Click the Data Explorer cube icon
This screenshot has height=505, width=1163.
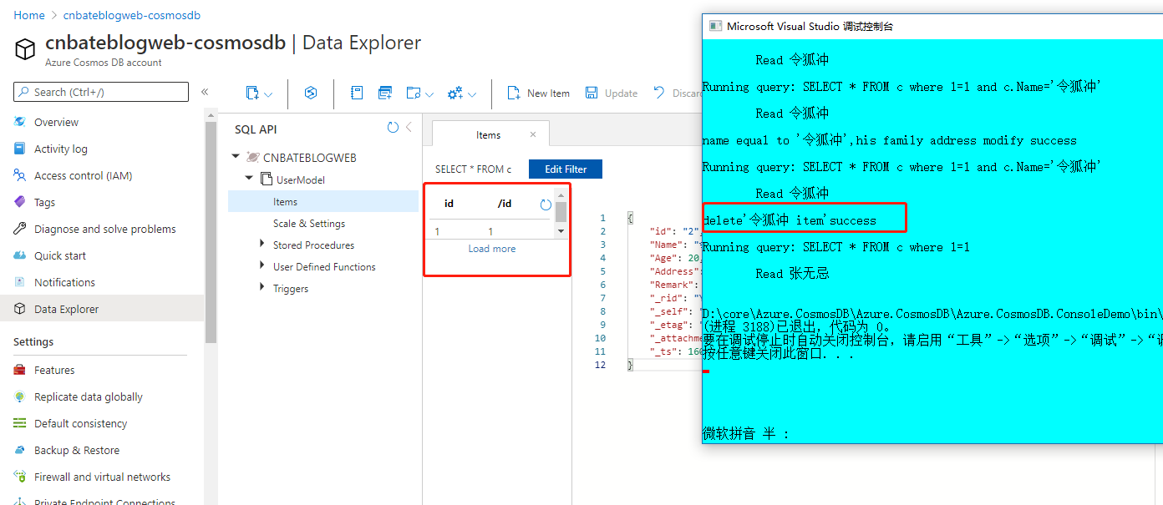tap(20, 309)
